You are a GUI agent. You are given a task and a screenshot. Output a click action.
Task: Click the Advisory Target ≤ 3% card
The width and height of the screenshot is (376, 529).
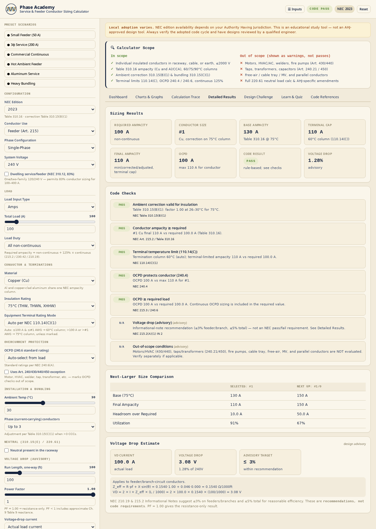point(270,462)
